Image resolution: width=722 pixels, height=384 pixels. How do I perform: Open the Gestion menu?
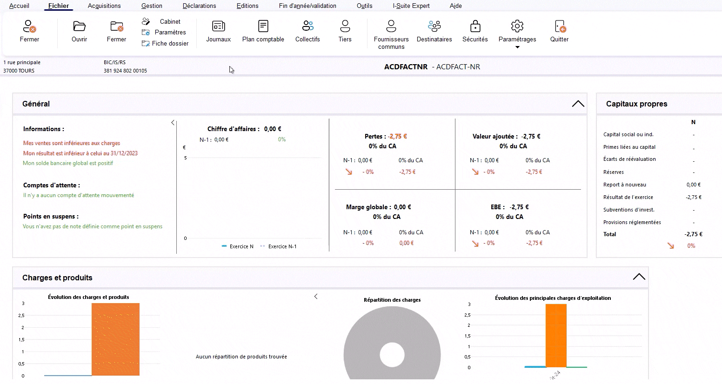coord(152,6)
